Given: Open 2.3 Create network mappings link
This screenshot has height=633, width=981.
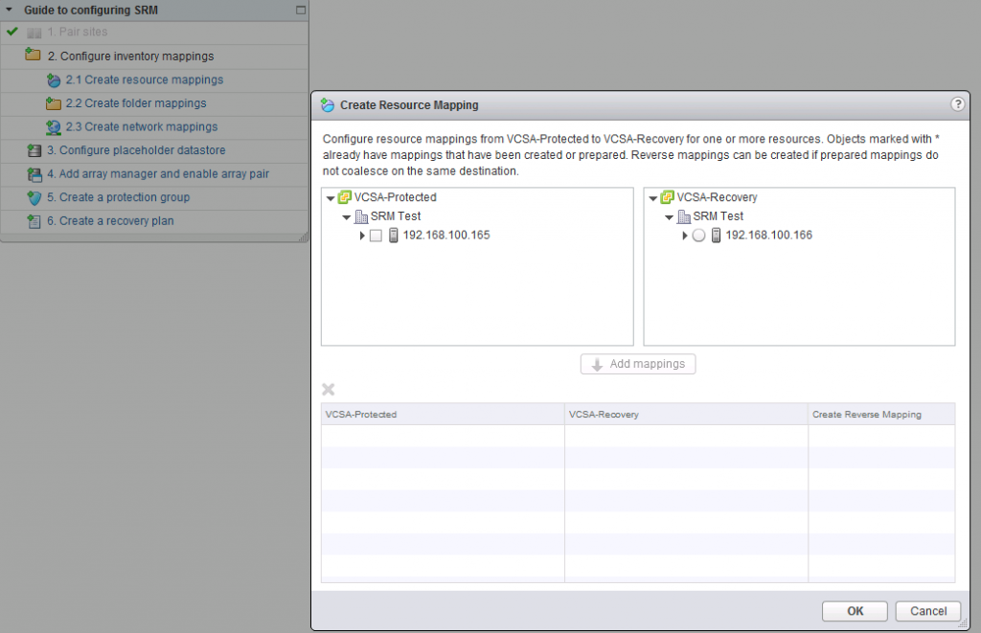Looking at the screenshot, I should tap(142, 127).
